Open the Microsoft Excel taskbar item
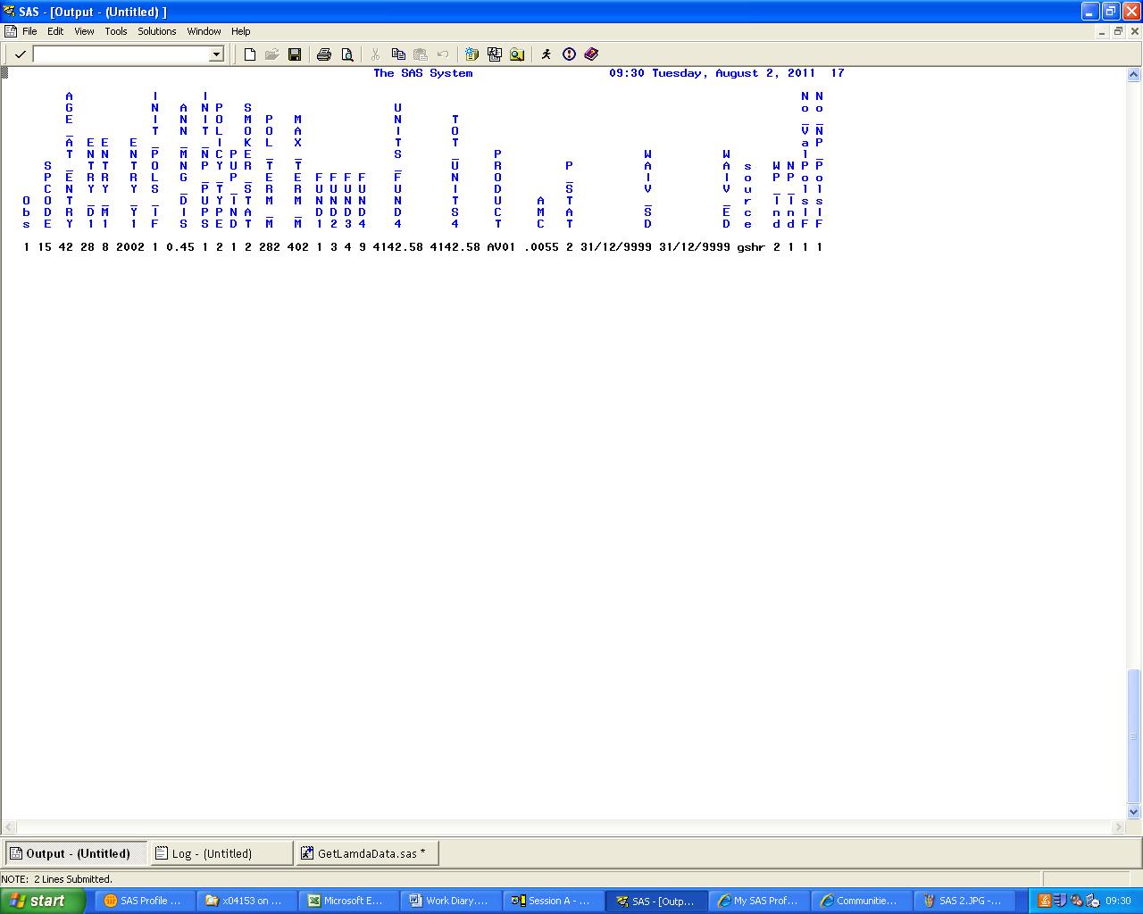1143x914 pixels. (347, 900)
